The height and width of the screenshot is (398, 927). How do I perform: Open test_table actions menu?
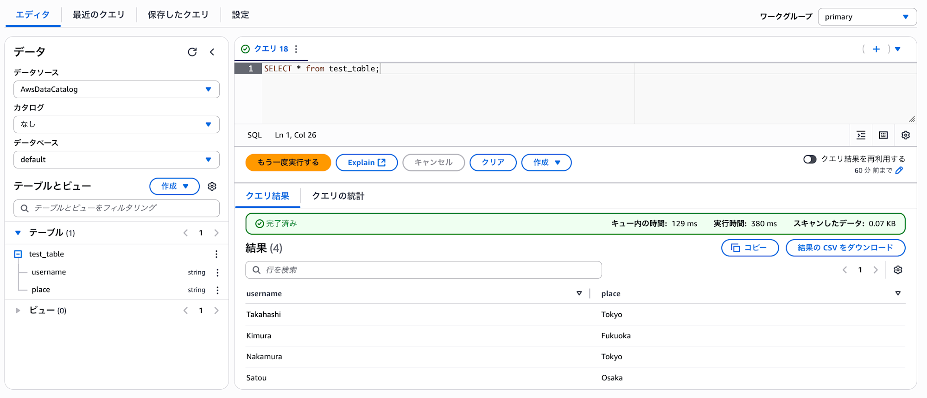coord(216,254)
